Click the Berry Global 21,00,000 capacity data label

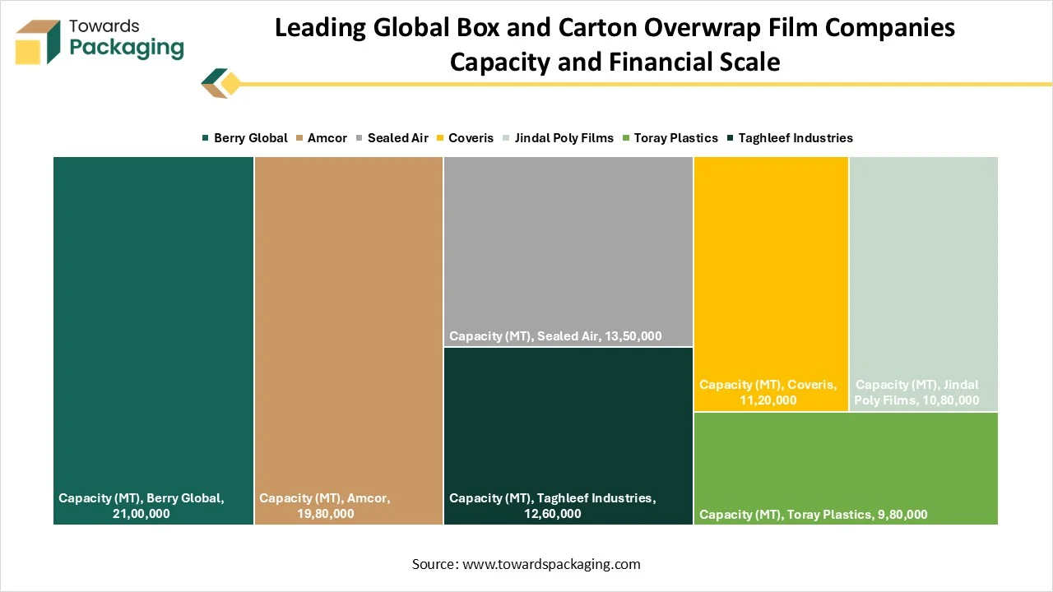click(141, 506)
